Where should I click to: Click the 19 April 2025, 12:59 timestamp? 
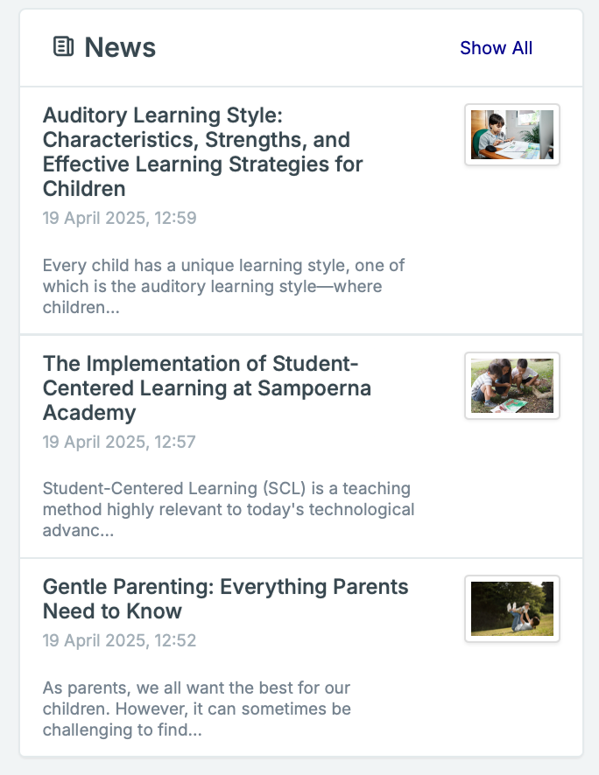click(119, 218)
